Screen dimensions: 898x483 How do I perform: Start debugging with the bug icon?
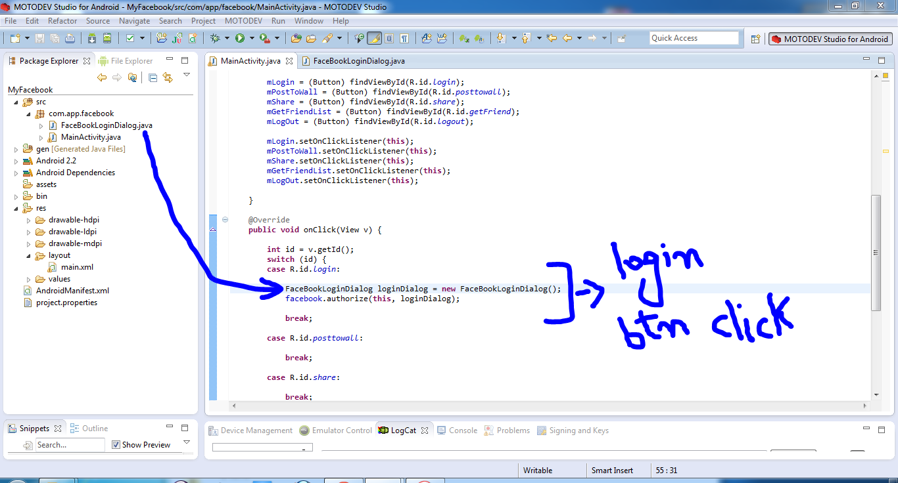pyautogui.click(x=215, y=38)
